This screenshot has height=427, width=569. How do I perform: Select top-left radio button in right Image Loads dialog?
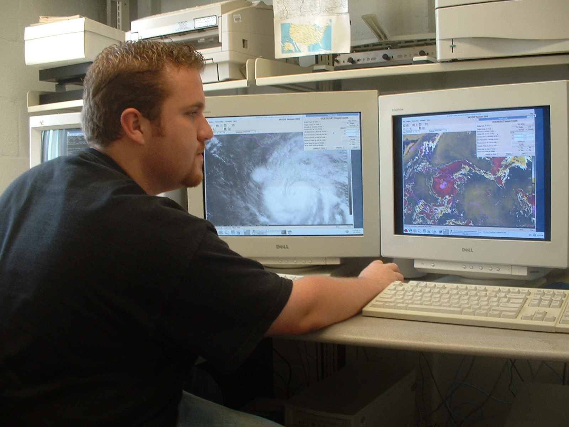(516, 127)
